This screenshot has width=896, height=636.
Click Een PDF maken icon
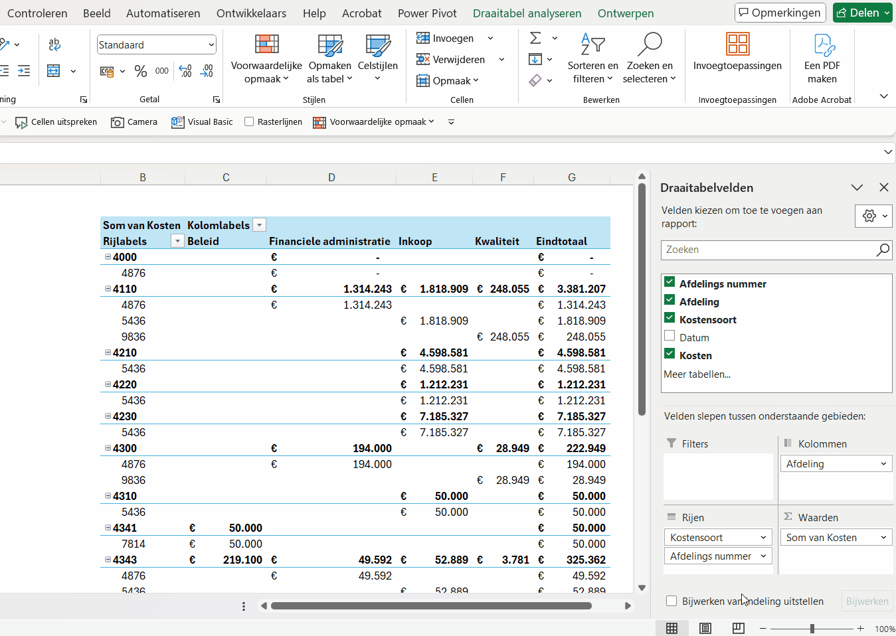[x=822, y=45]
